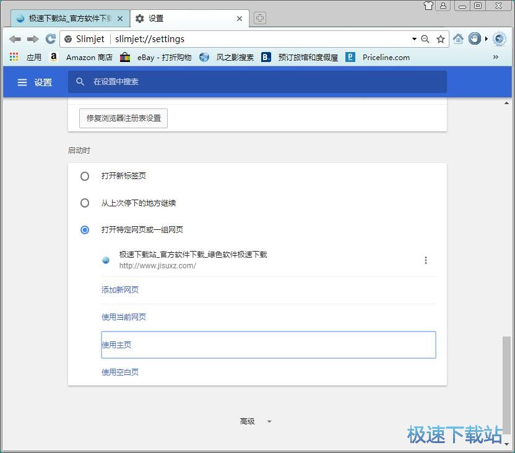The width and height of the screenshot is (515, 453).
Task: Click the Booking B bookmark icon
Action: tap(266, 57)
